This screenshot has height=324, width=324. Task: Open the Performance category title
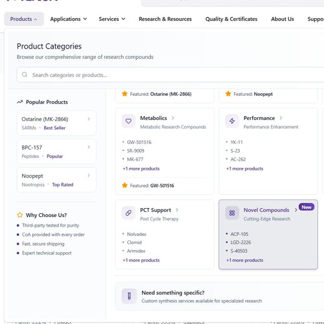[259, 118]
